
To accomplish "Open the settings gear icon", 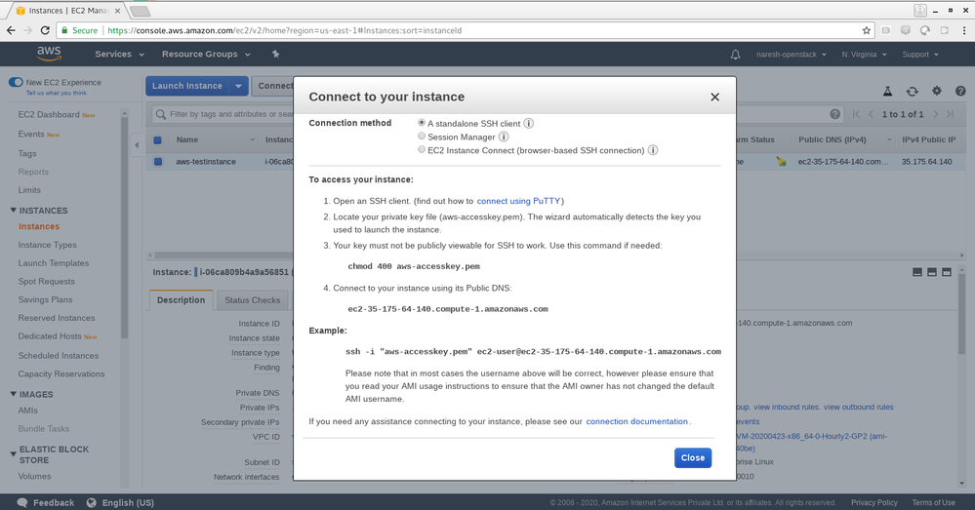I will [936, 91].
